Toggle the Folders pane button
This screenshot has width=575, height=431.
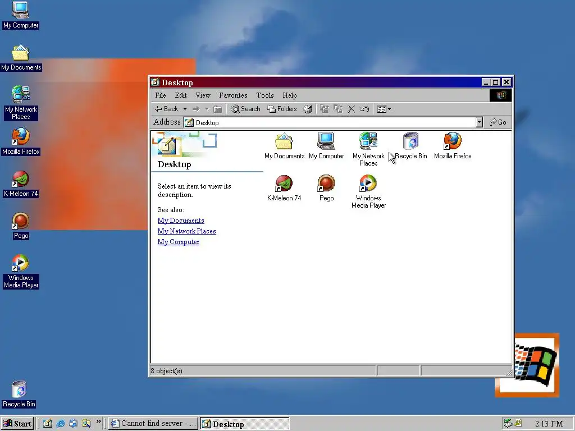click(x=282, y=109)
